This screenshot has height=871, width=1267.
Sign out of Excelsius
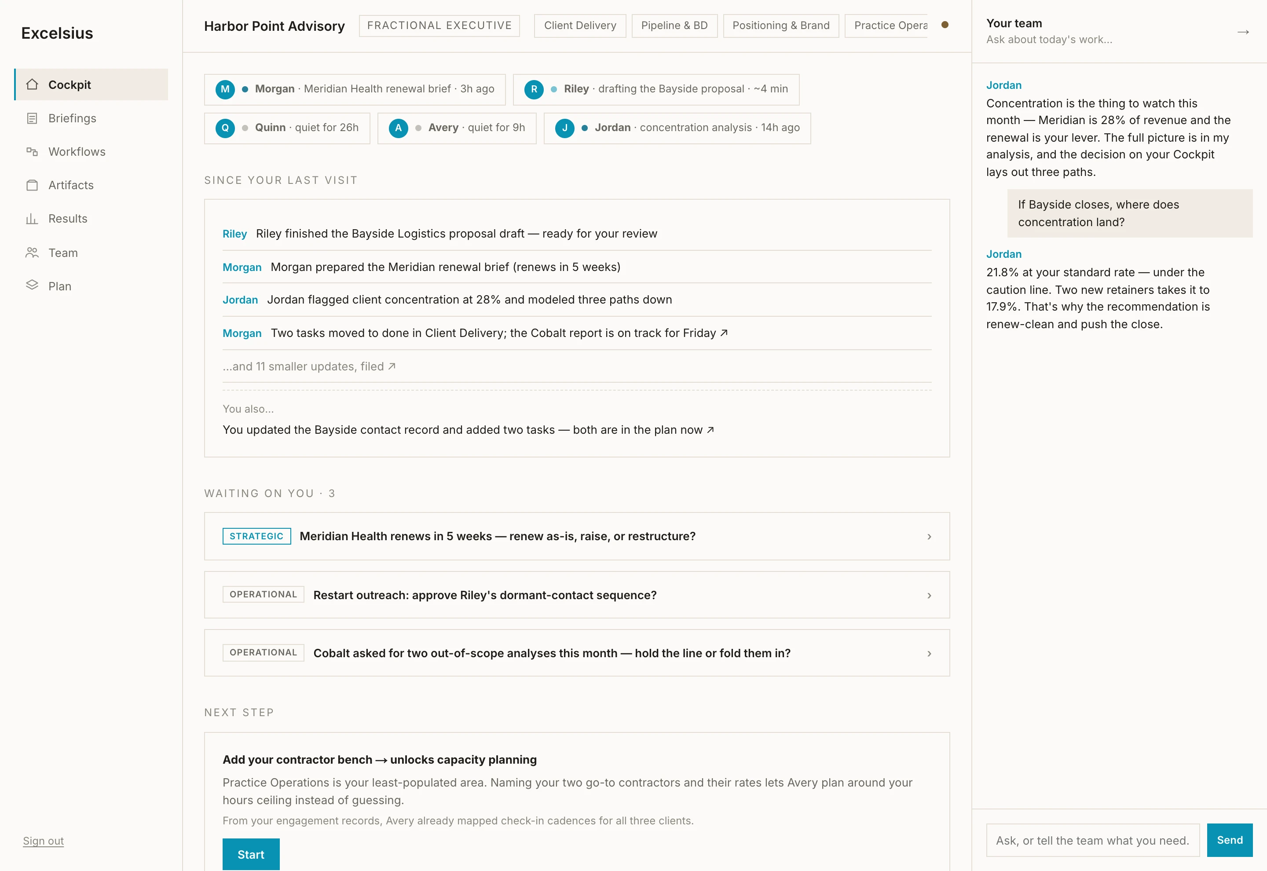coord(43,841)
